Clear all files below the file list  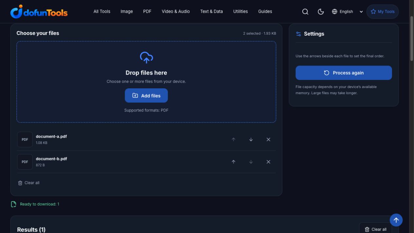click(x=29, y=183)
